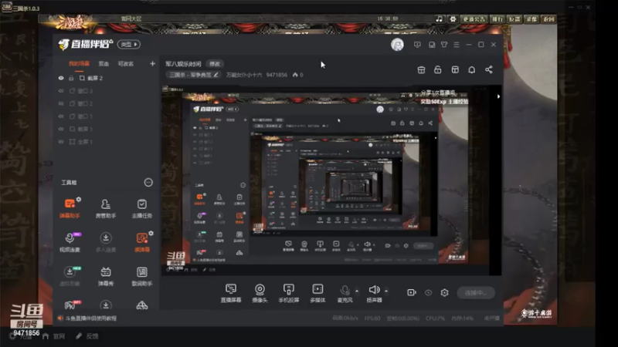618x347 pixels.
Task: Add a 手机投屏 phone cast source
Action: click(289, 293)
